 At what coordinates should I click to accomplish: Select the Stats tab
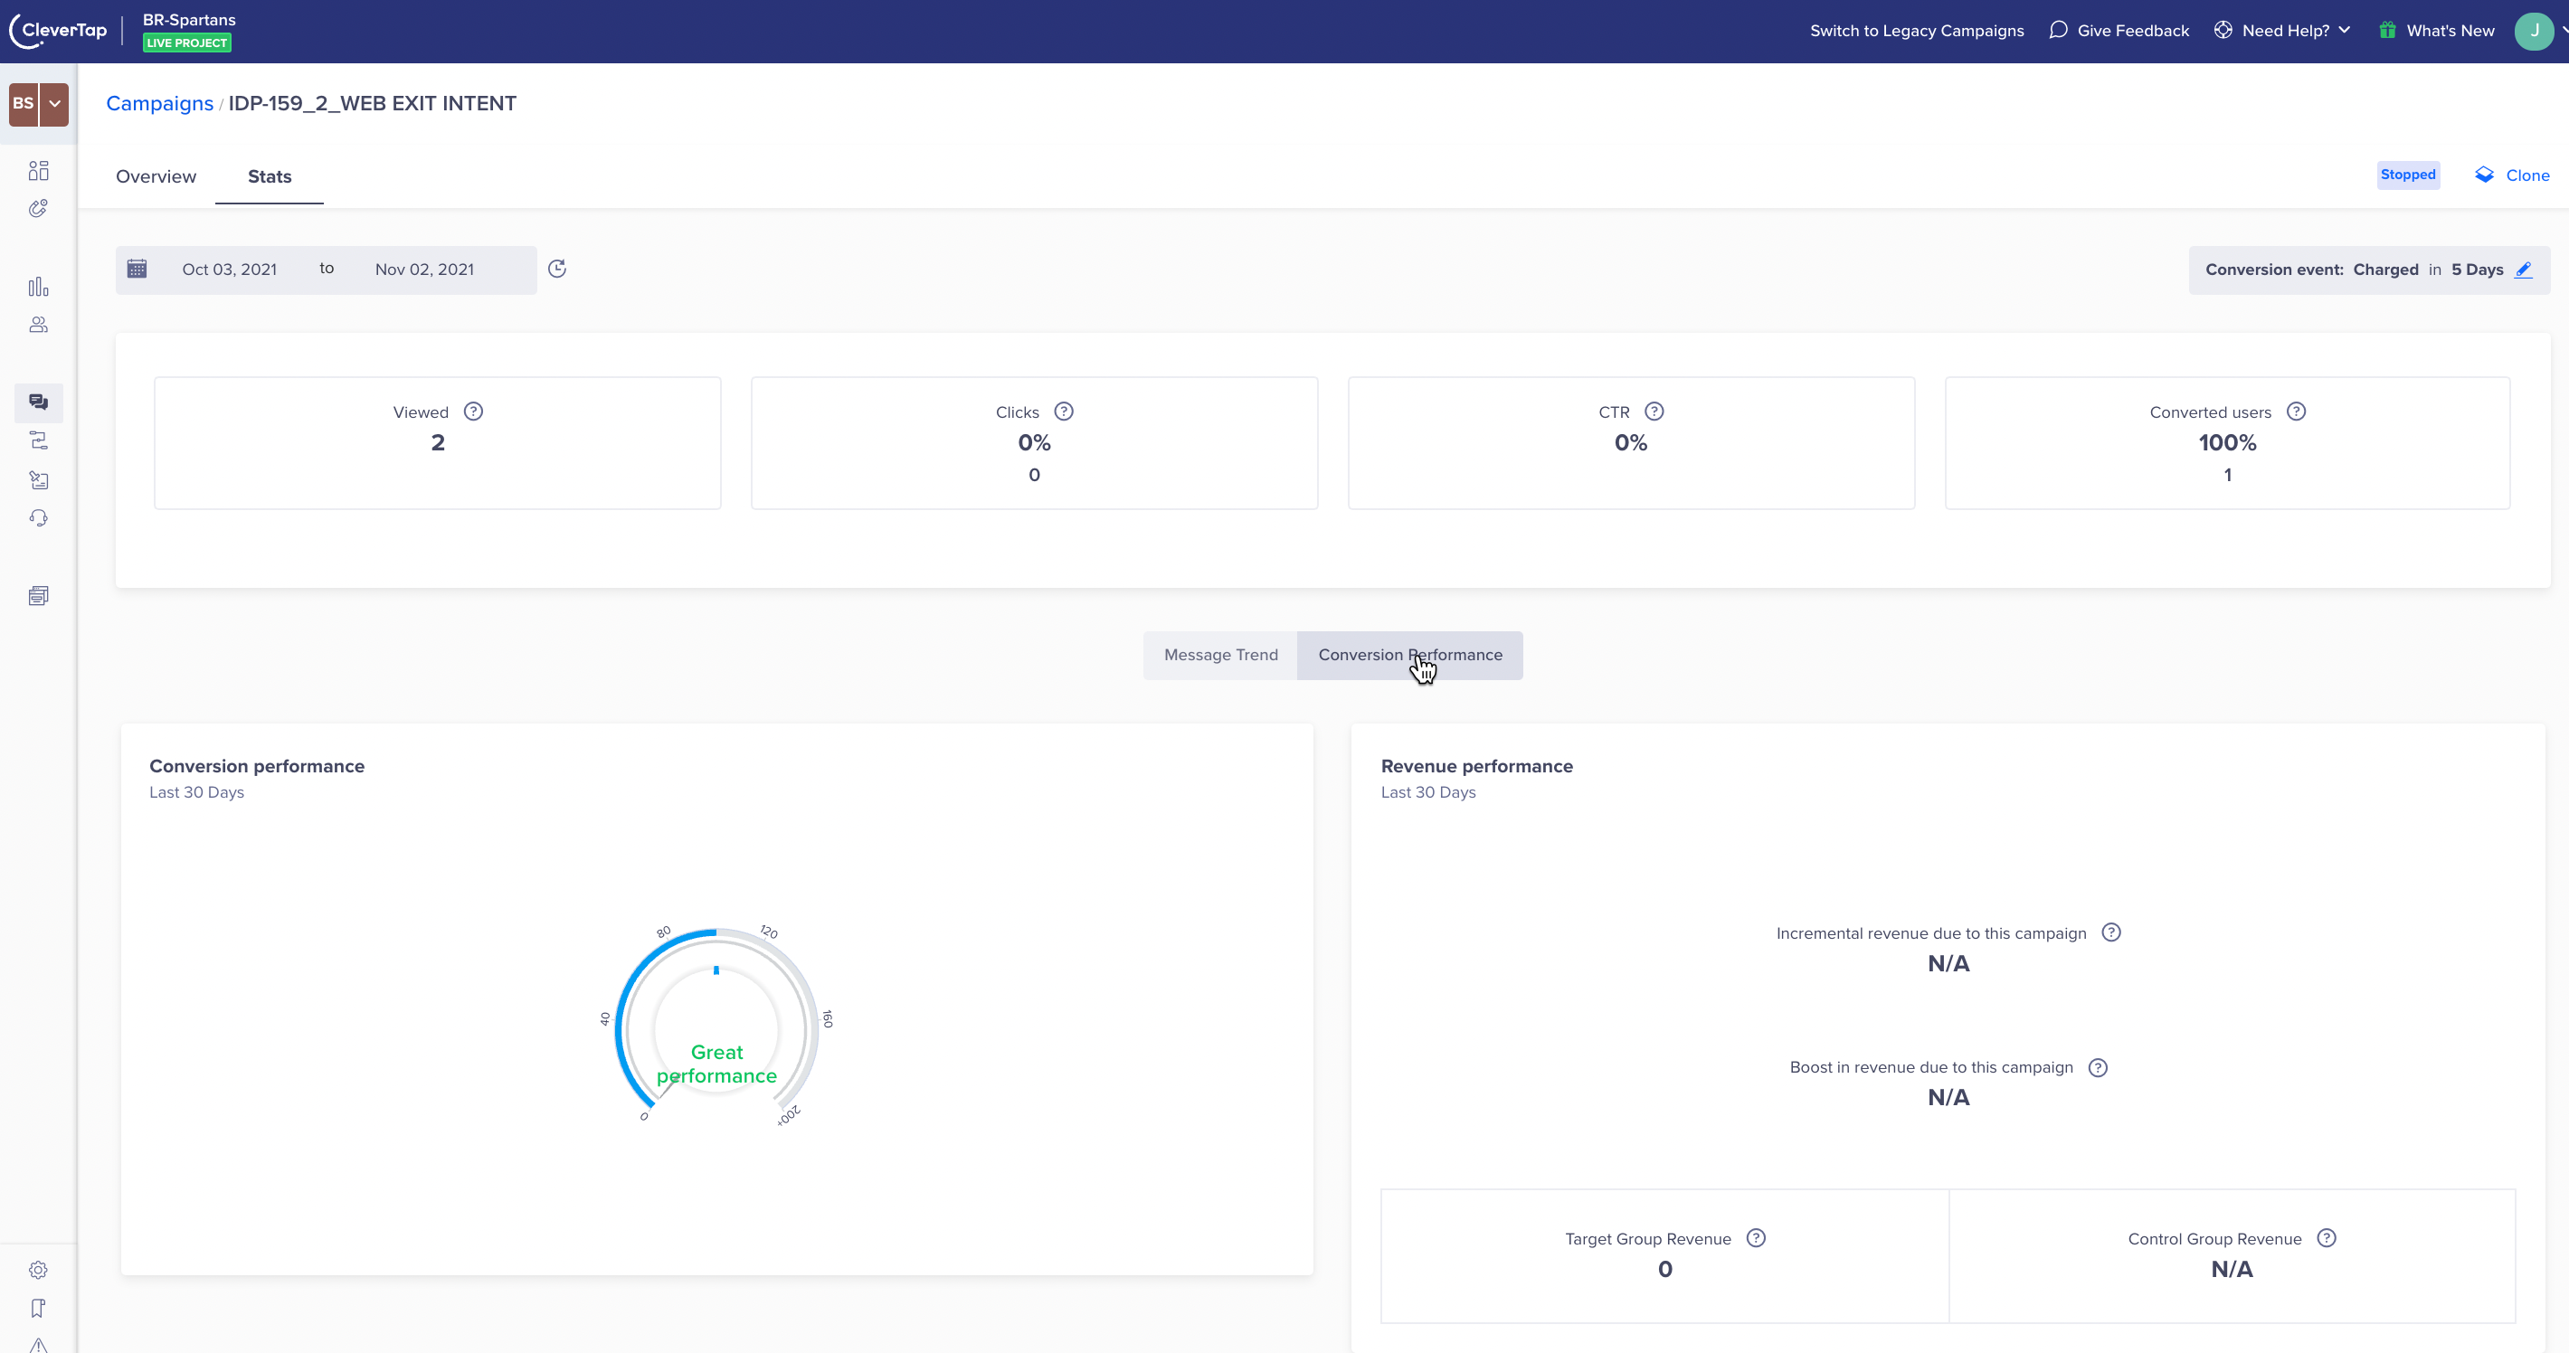(x=270, y=176)
